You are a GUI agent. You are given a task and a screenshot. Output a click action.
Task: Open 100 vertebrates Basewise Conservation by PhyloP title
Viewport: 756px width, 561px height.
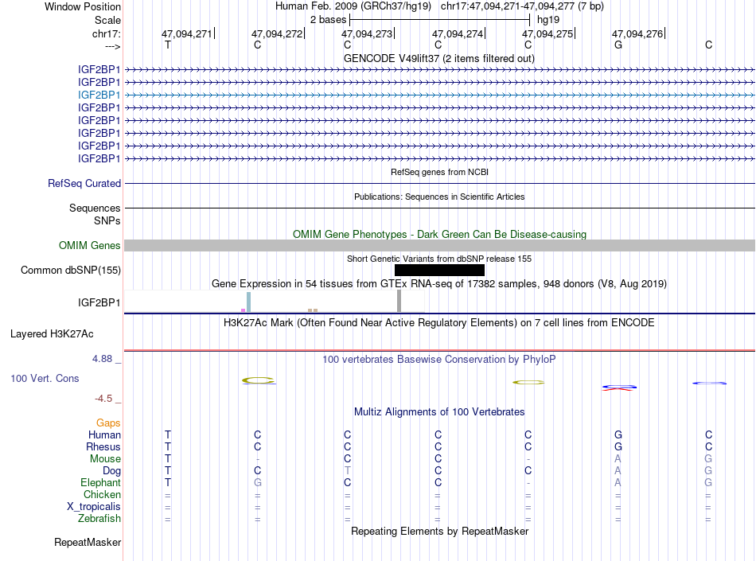click(x=439, y=359)
